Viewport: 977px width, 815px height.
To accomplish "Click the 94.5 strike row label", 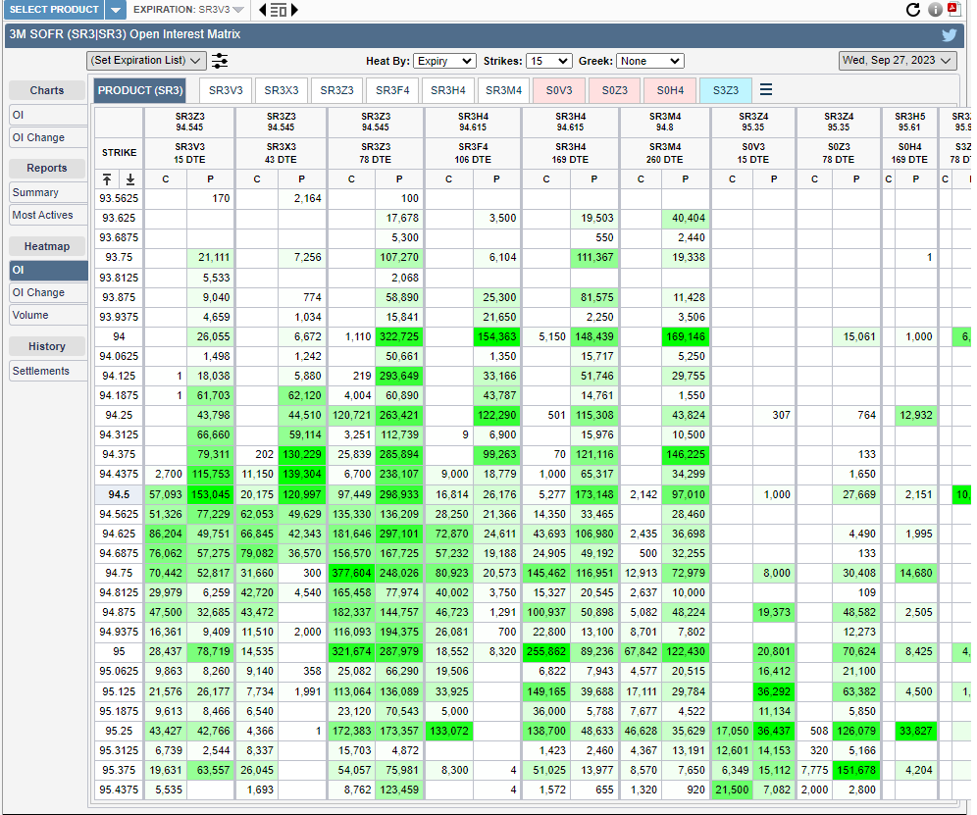I will click(x=119, y=494).
